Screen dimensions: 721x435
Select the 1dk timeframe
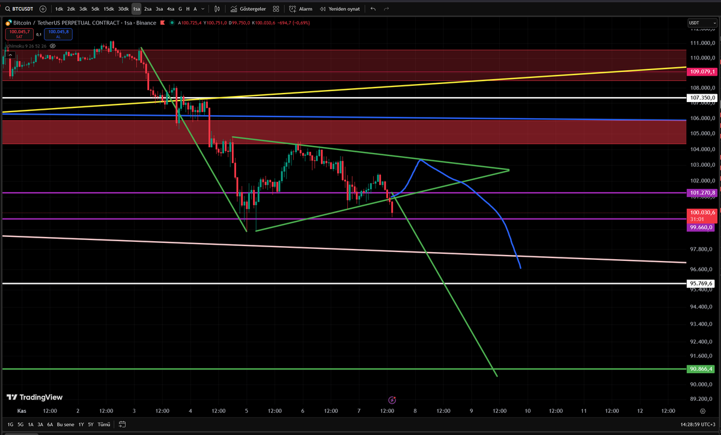[x=59, y=9]
